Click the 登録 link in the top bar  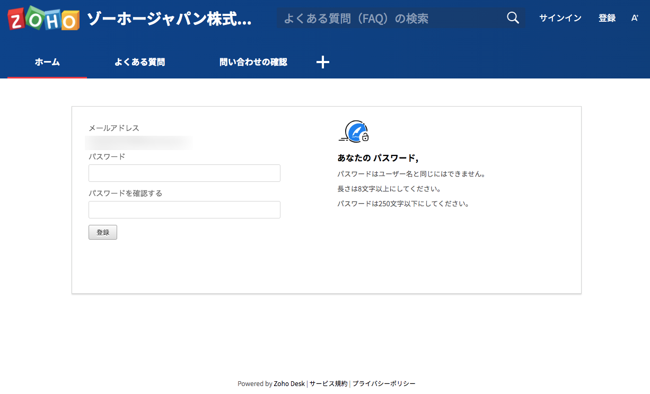tap(607, 18)
